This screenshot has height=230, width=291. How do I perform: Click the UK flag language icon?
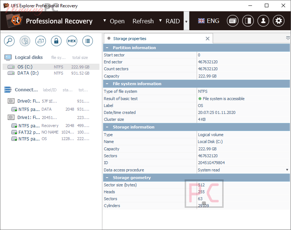(201, 21)
